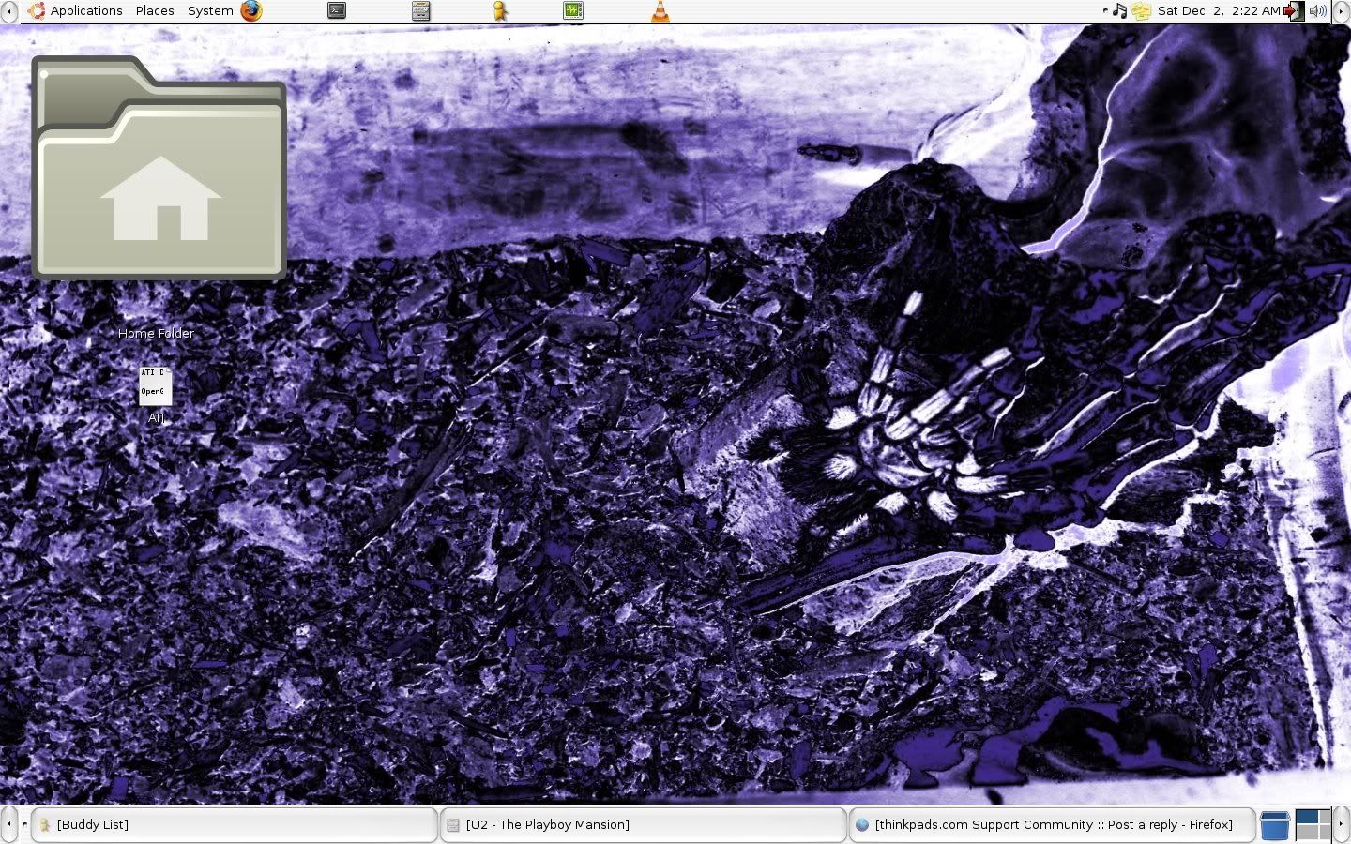The height and width of the screenshot is (844, 1351).
Task: Restore the U2 - The Playboy Mansion window
Action: 643,825
